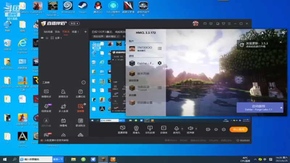The image size is (290, 163).
Task: Click stream title text at top
Action: tap(108, 32)
